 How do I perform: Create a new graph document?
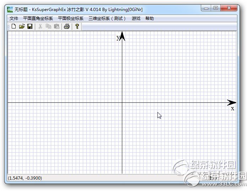click(x=14, y=26)
